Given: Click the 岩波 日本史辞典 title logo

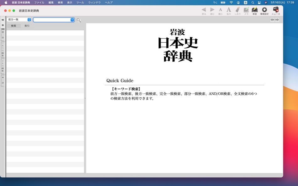Looking at the screenshot, I should (178, 45).
